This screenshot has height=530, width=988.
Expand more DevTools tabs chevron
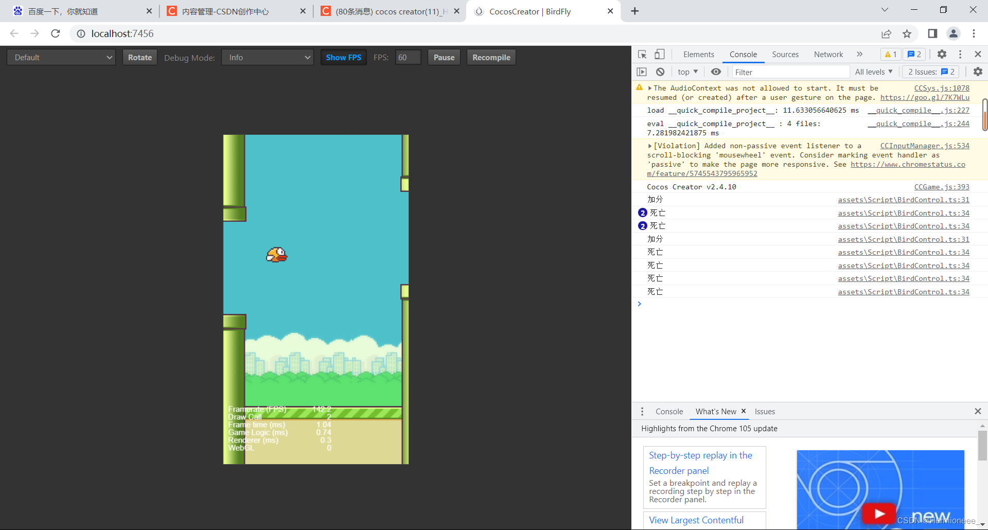pyautogui.click(x=859, y=54)
